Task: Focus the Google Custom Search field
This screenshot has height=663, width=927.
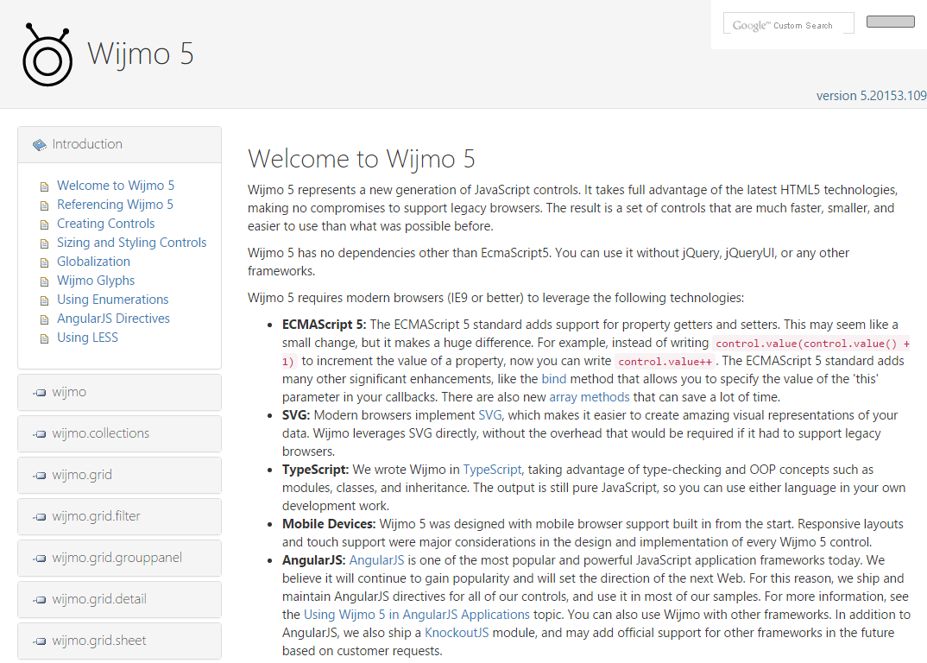Action: pos(789,23)
